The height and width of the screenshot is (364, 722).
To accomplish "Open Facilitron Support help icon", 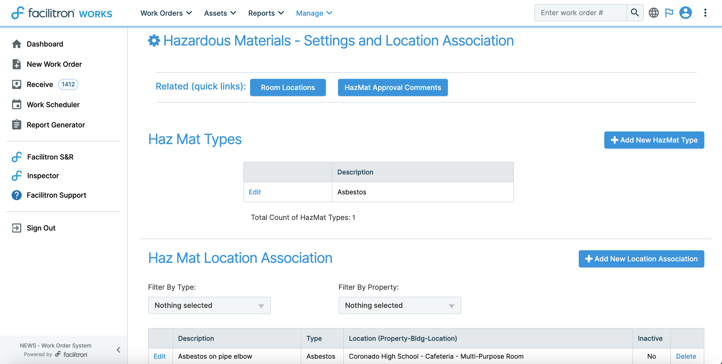I will [x=17, y=195].
